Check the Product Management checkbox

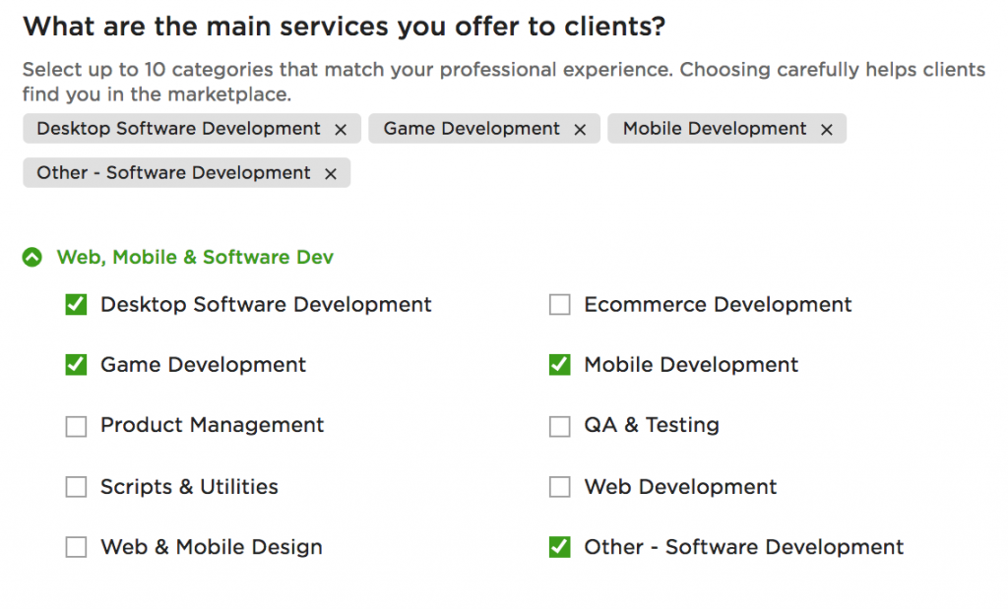tap(76, 426)
